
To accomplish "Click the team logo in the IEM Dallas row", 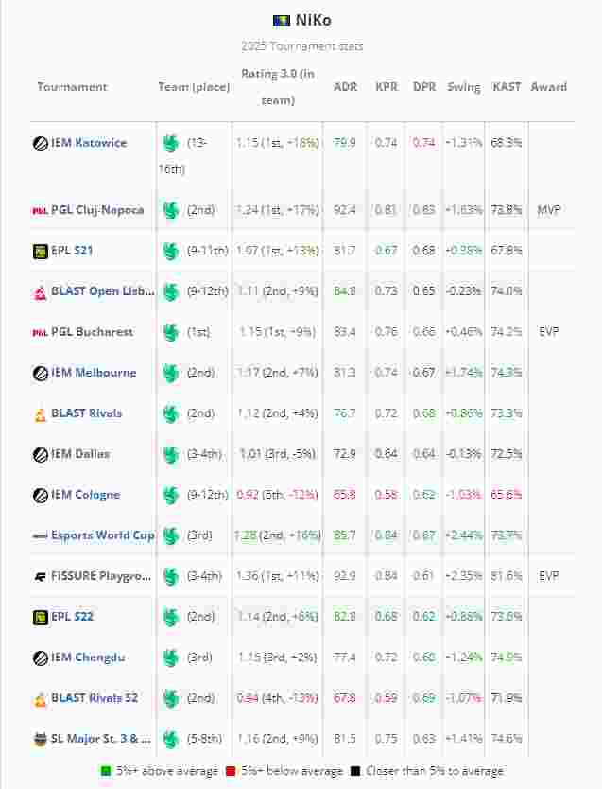I will coord(171,454).
